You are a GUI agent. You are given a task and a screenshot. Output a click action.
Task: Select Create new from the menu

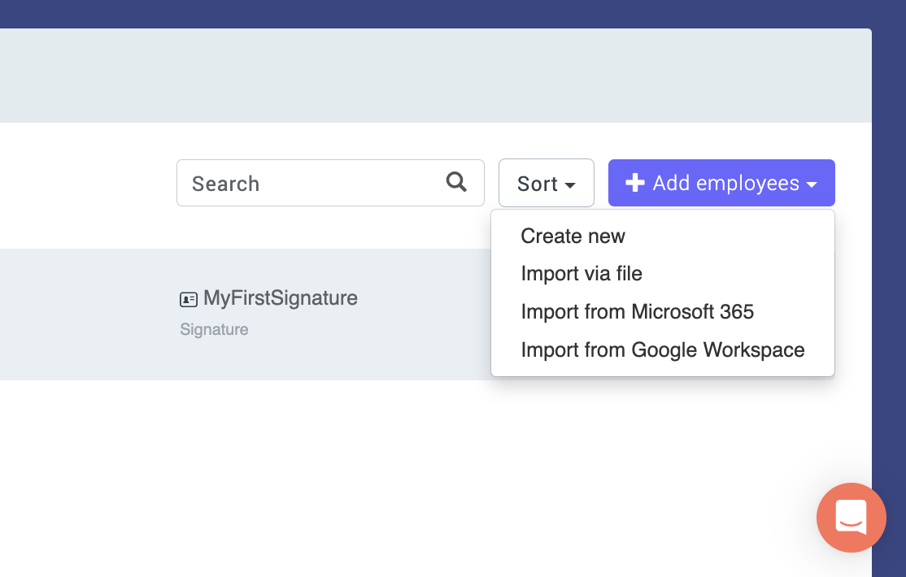573,236
